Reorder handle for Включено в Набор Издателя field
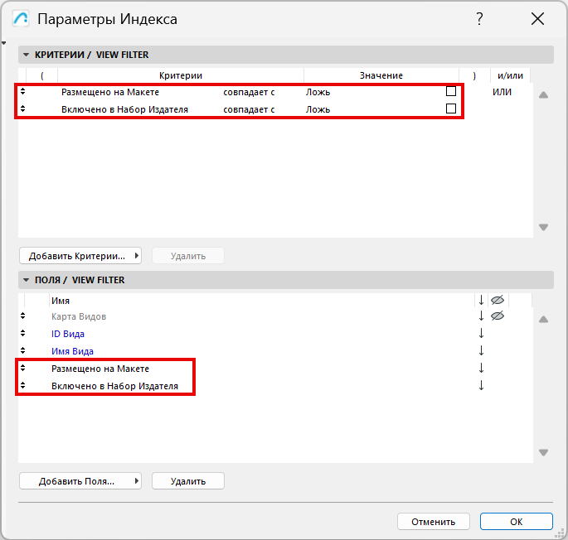This screenshot has height=540, width=568. tap(23, 385)
